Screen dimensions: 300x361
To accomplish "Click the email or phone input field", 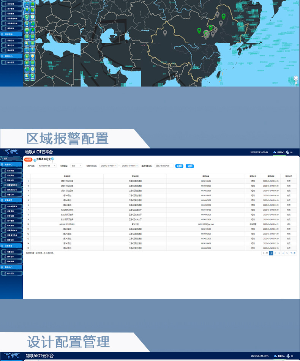I will pos(164,166).
